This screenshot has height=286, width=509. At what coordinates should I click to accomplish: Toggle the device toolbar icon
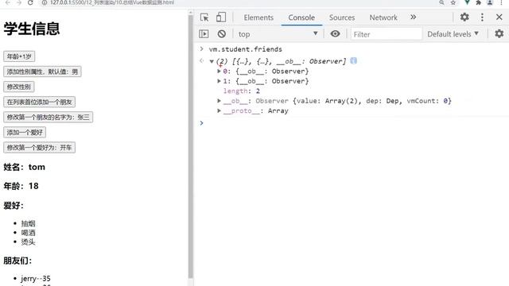point(221,17)
